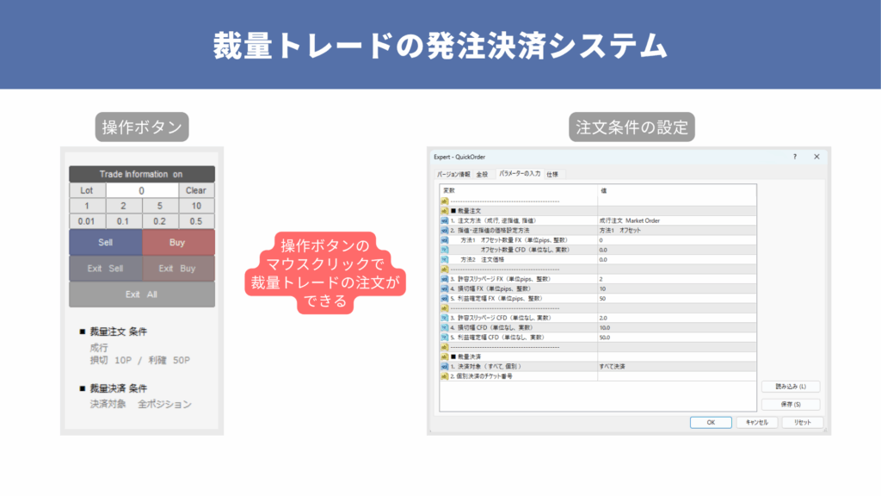
Task: Click the icon beside 裁量注文 section header
Action: click(444, 210)
